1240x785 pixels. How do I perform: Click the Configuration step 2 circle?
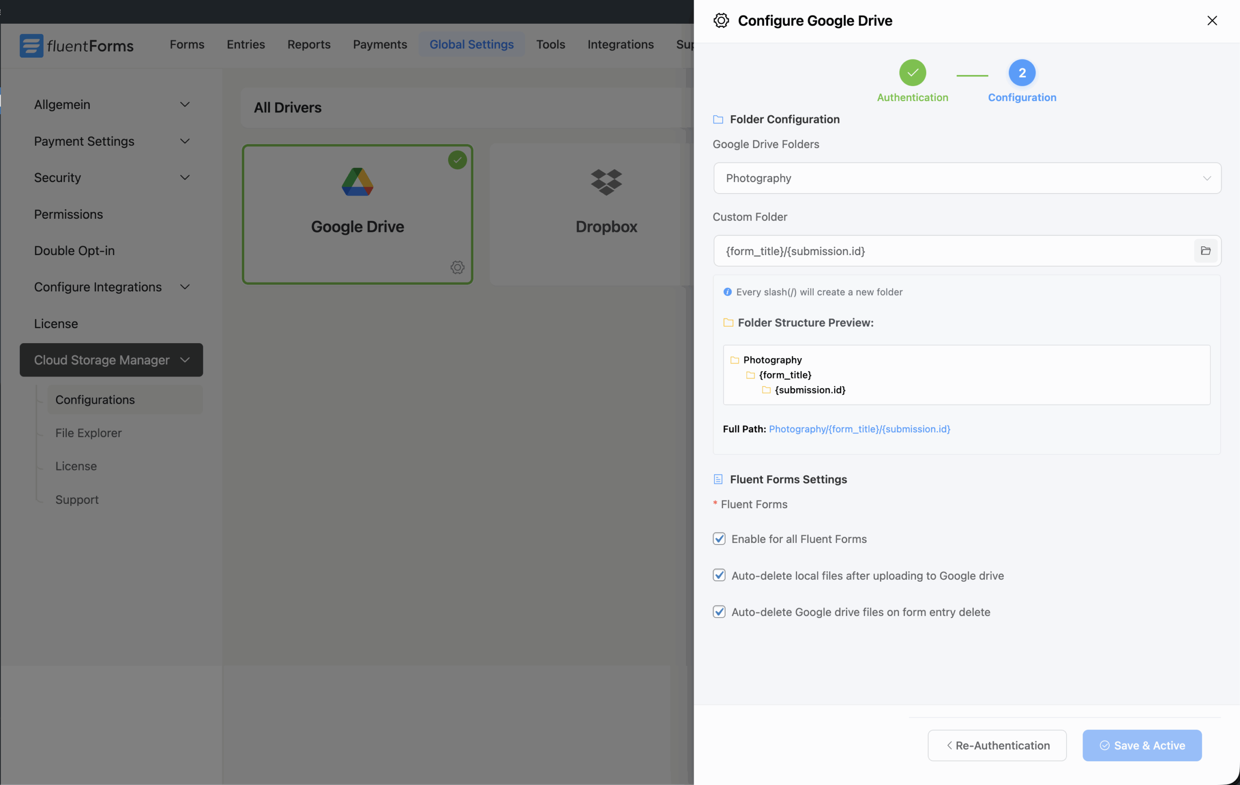(1022, 73)
